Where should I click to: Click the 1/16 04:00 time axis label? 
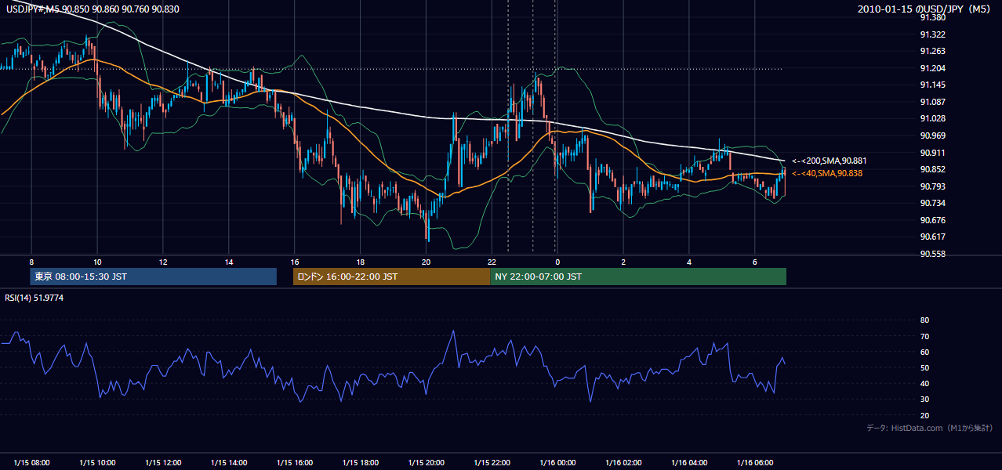tap(689, 462)
